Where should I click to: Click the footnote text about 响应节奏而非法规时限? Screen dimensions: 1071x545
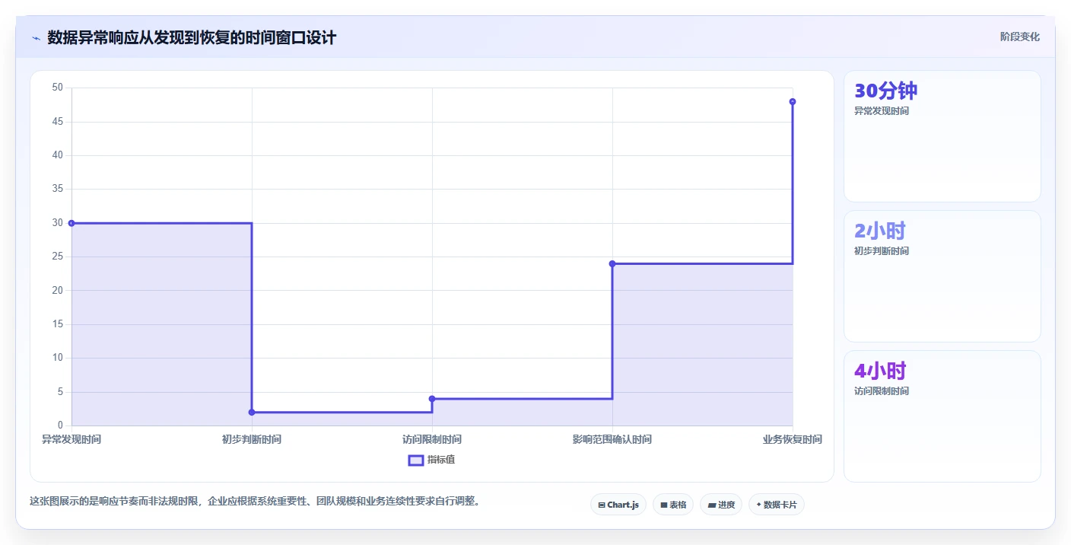tap(255, 501)
